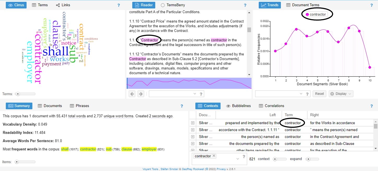Open the Display dropdown in Trends
Screen dimensions: 378x171
[x=341, y=94]
